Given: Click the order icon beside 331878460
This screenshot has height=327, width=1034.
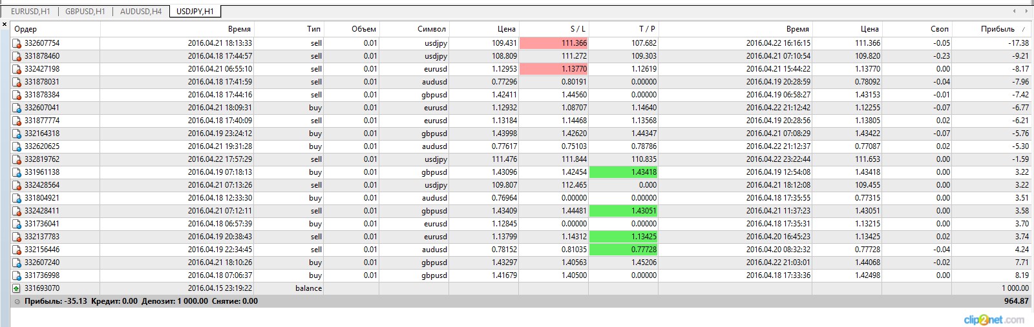Looking at the screenshot, I should point(17,56).
